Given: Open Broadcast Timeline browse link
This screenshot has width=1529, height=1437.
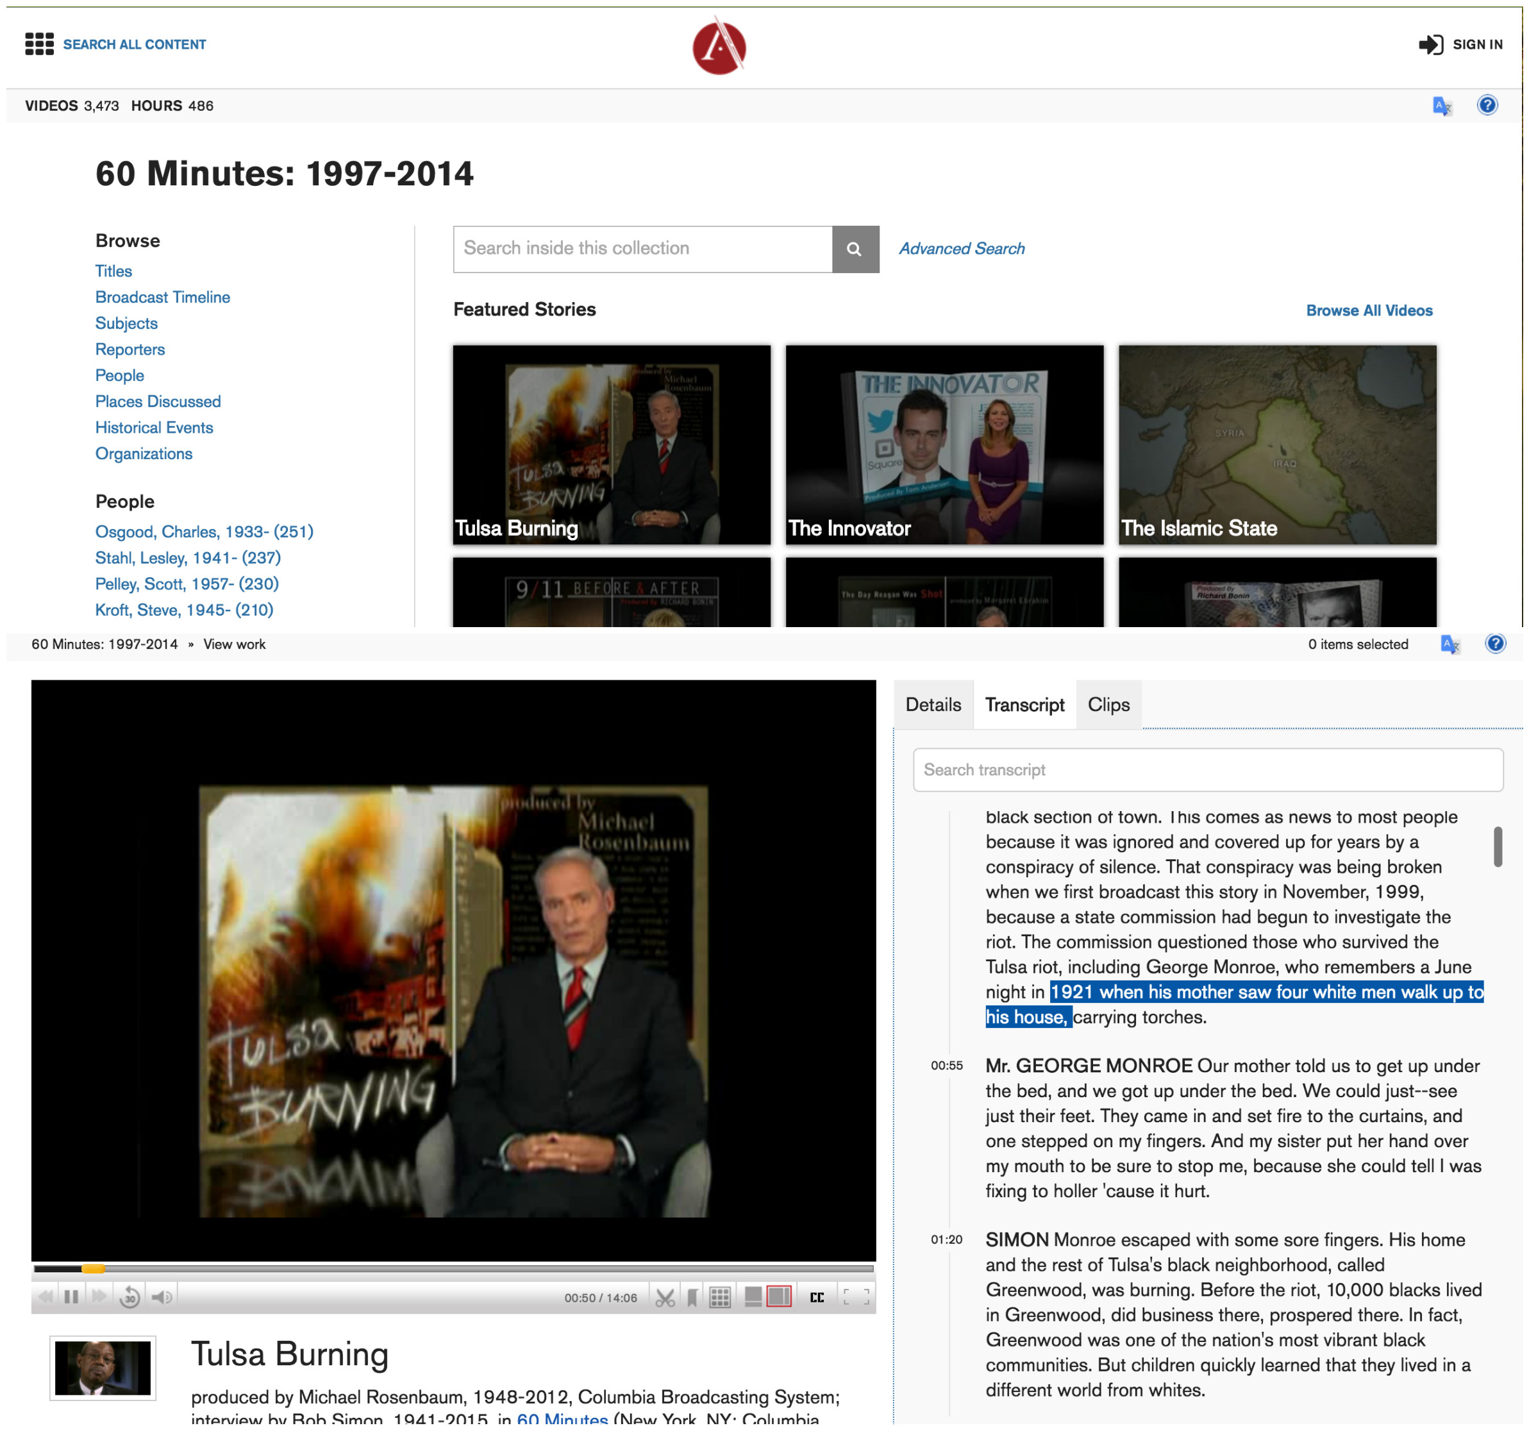Looking at the screenshot, I should tap(162, 298).
